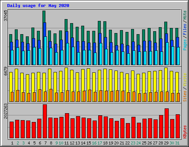The height and width of the screenshot is (147, 189).
Task: Click the green Hits bar for day 11
Action: point(66,25)
